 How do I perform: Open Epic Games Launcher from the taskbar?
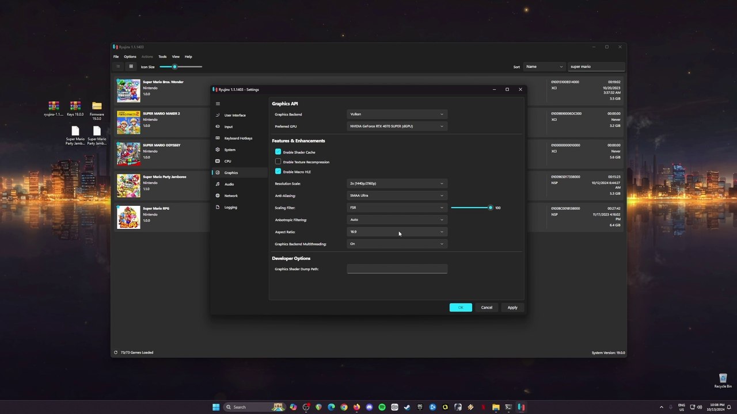pos(420,407)
